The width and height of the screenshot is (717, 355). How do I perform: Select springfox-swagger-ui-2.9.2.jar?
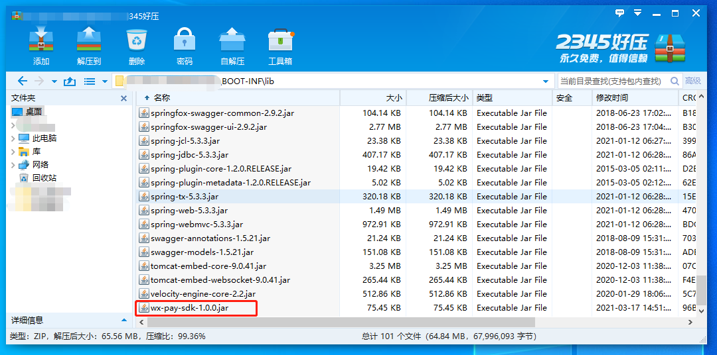(208, 127)
